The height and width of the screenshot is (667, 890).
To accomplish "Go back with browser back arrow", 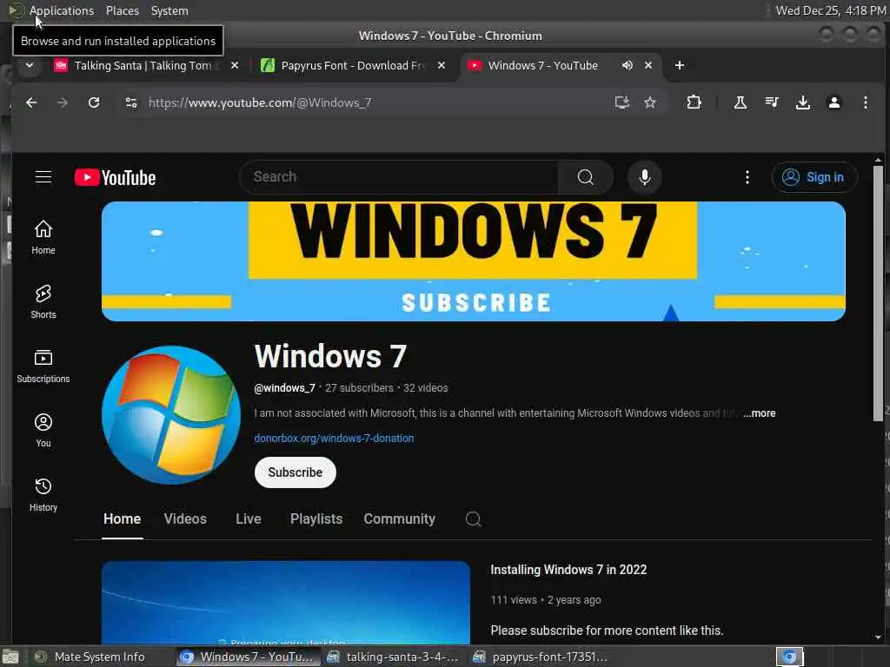I will [31, 102].
